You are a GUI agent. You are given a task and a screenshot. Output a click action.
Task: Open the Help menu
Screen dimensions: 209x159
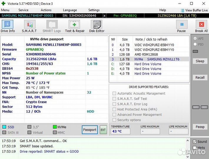(163, 10)
